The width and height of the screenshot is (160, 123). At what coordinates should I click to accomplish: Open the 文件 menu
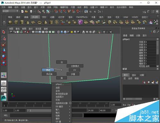pyautogui.click(x=3, y=7)
